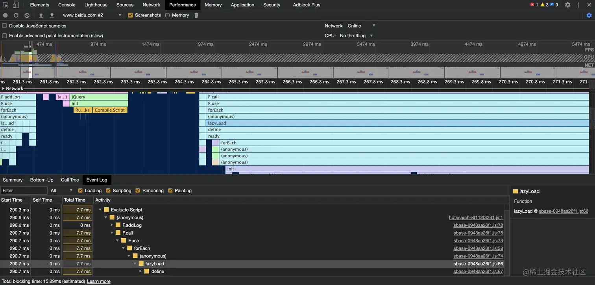Screen dimensions: 595x285
Task: Expand the F.addLog row arrow
Action: click(112, 225)
